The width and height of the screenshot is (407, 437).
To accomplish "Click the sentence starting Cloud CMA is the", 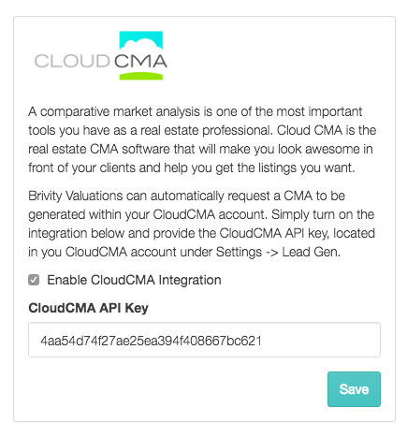I will point(202,149).
